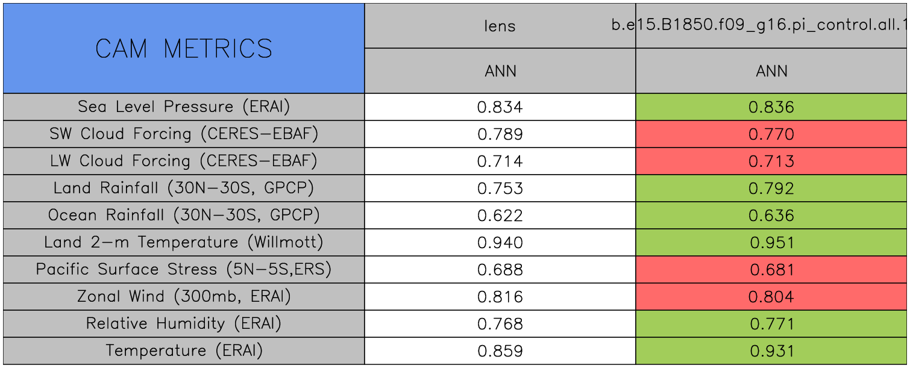
Task: Click the SW Cloud Forcing row label
Action: point(184,134)
